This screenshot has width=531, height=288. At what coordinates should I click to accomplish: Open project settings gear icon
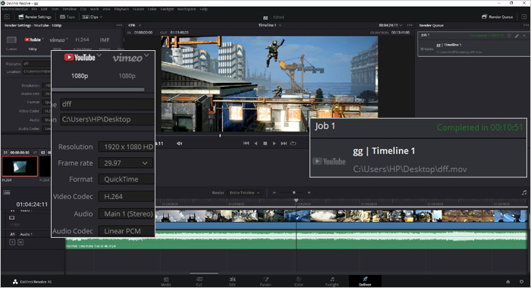pos(522,282)
